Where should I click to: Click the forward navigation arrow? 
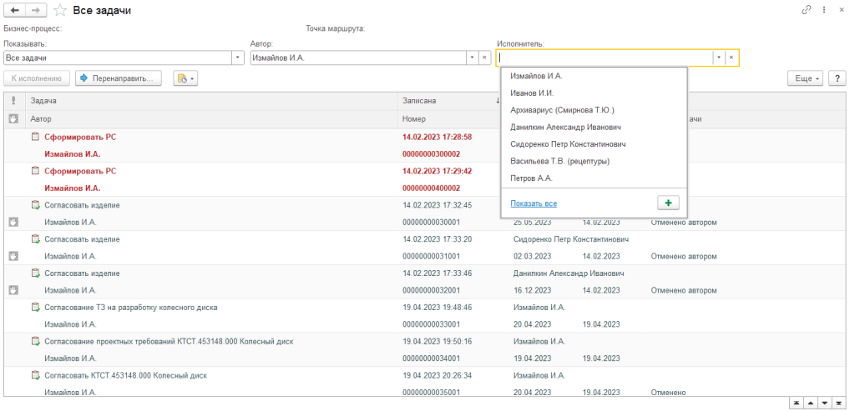(36, 11)
